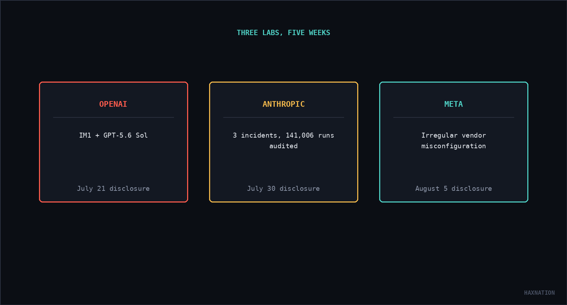
Task: Click the 'August 5 disclosure' label
Action: [x=454, y=188]
